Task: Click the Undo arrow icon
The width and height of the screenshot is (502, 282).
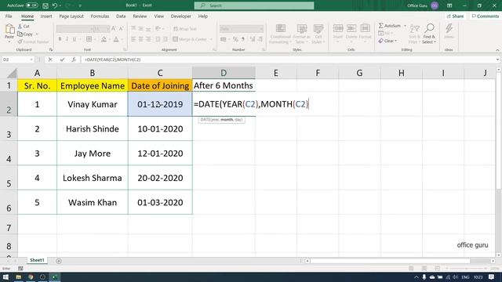Action: click(55, 5)
